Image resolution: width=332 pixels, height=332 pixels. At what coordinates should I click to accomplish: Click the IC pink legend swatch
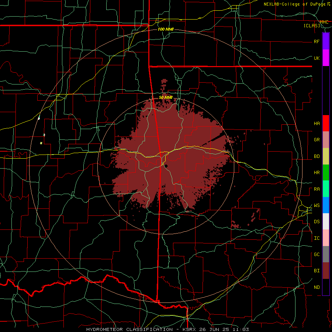click(326, 238)
